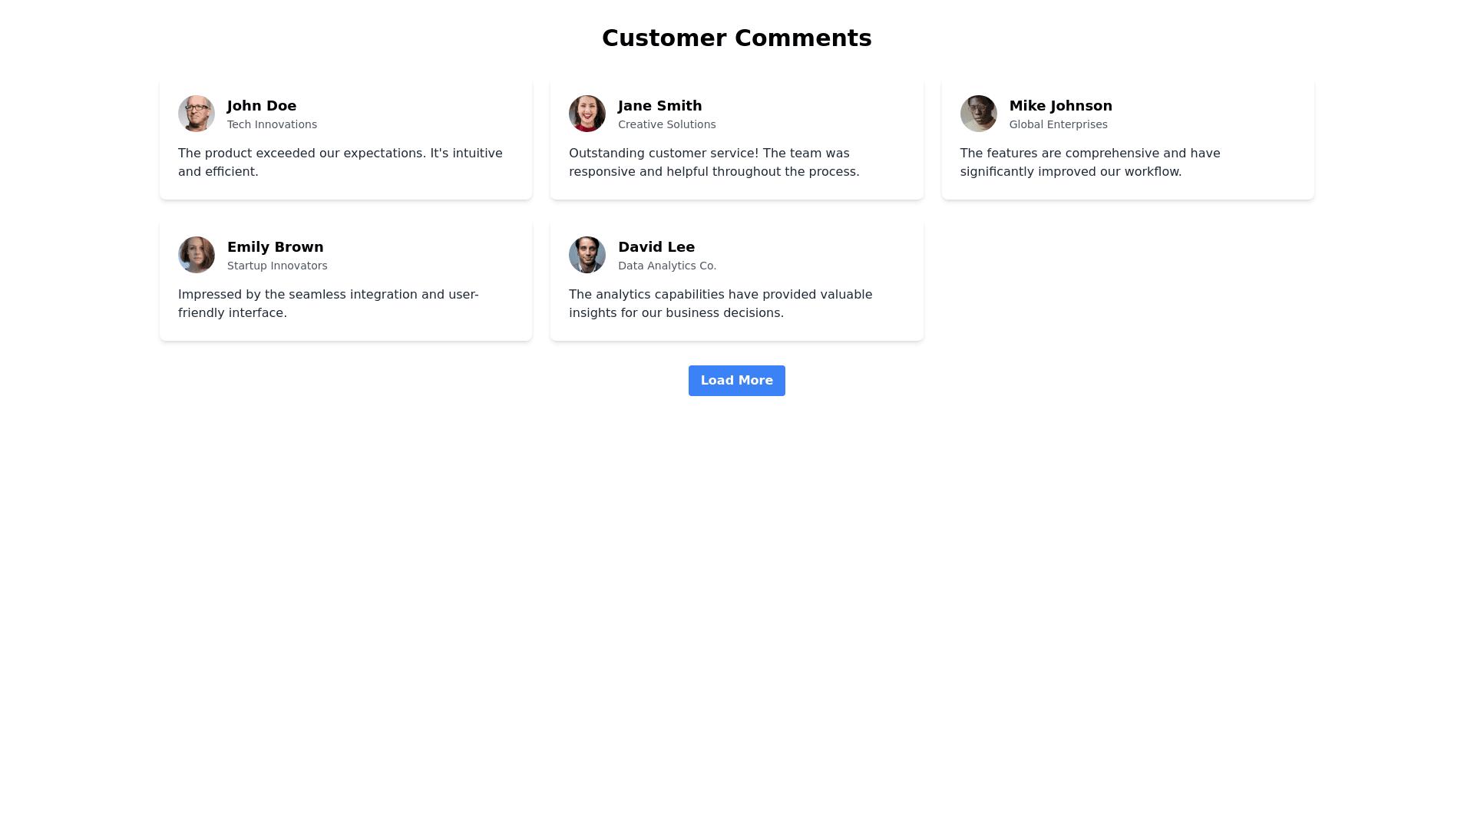Click the Customer Comments page heading
This screenshot has width=1474, height=829.
tap(736, 38)
